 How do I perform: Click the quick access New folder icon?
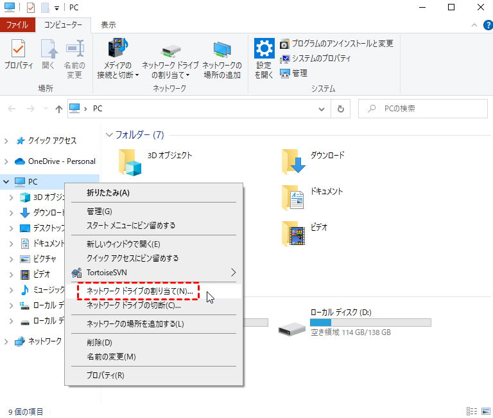pos(45,7)
